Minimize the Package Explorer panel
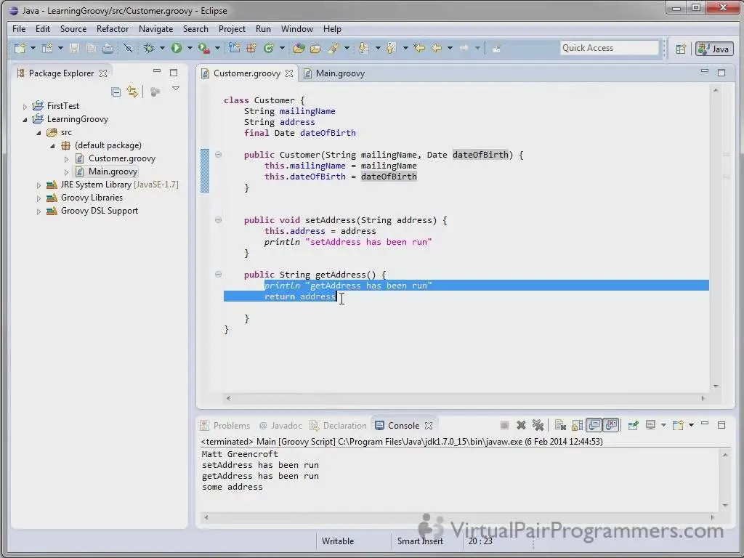This screenshot has width=744, height=558. [x=157, y=72]
